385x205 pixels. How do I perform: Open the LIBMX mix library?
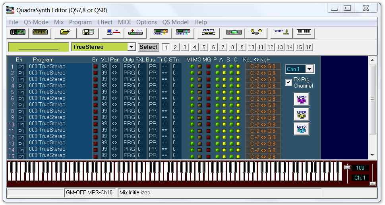[x=301, y=99]
